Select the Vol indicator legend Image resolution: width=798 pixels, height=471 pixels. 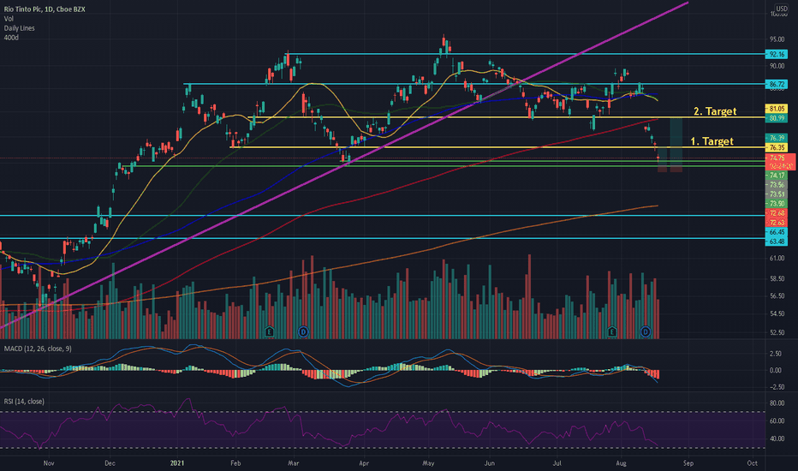tap(9, 19)
